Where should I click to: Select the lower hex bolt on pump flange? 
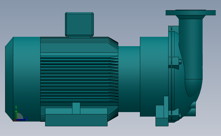click(x=180, y=116)
